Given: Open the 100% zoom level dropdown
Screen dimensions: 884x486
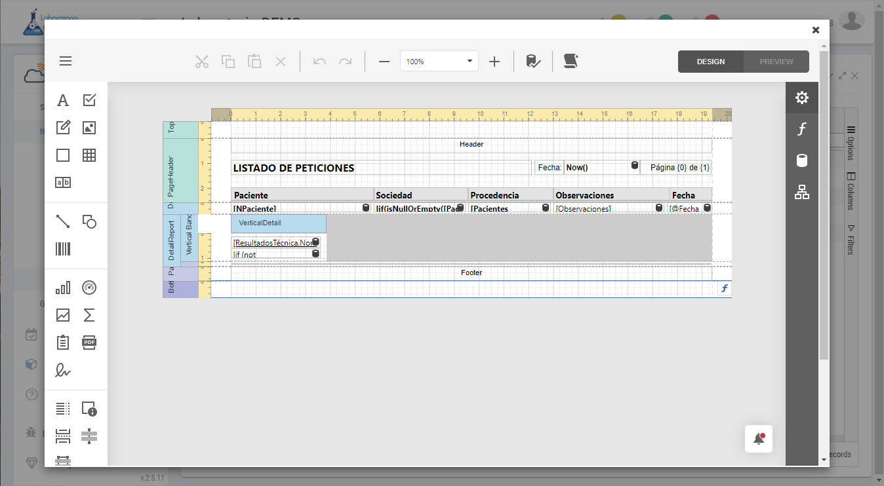Looking at the screenshot, I should [439, 62].
